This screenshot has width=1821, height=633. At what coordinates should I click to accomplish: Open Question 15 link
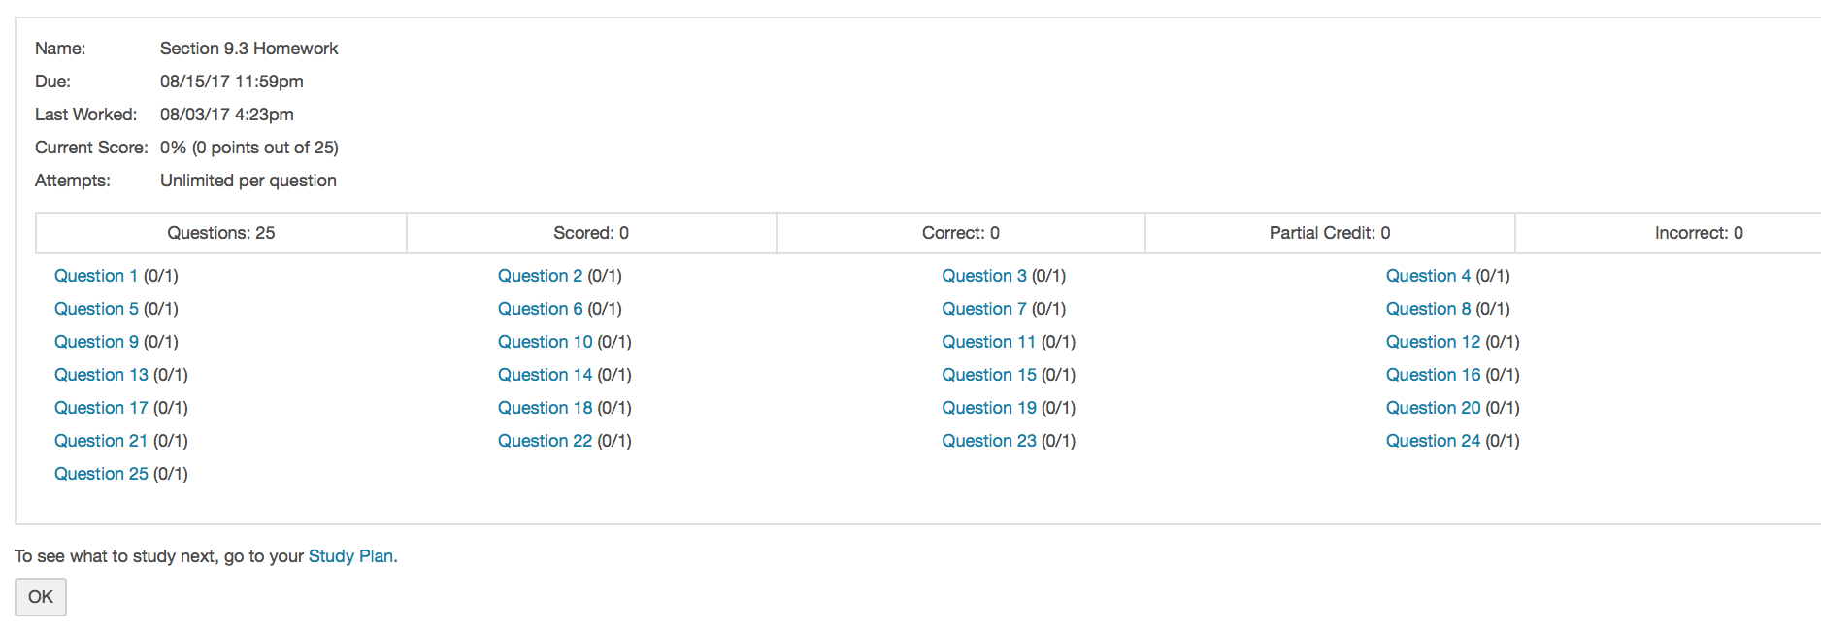(988, 375)
